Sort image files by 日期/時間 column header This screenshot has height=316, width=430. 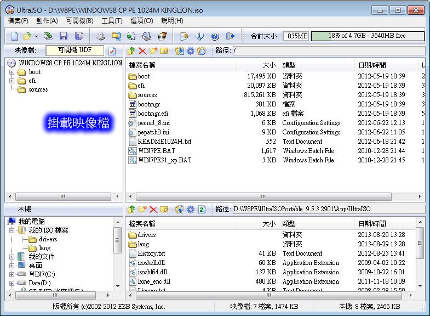click(x=386, y=65)
